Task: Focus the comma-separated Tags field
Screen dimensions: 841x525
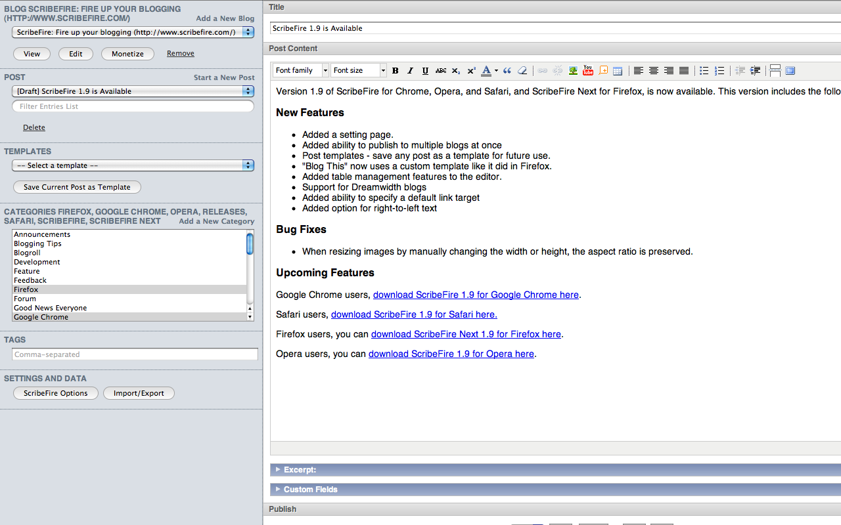Action: pos(135,354)
